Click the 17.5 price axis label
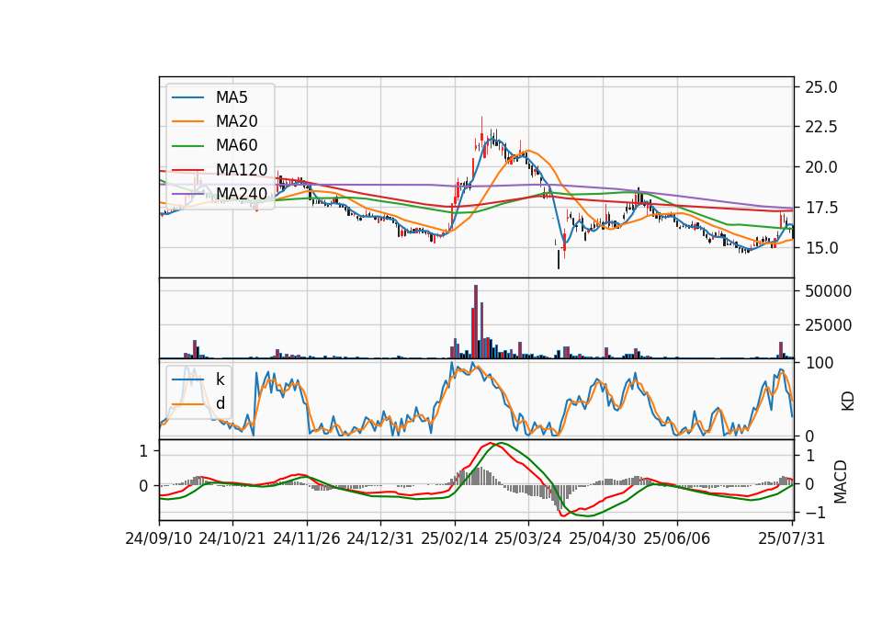Image resolution: width=882 pixels, height=634 pixels. 821,209
